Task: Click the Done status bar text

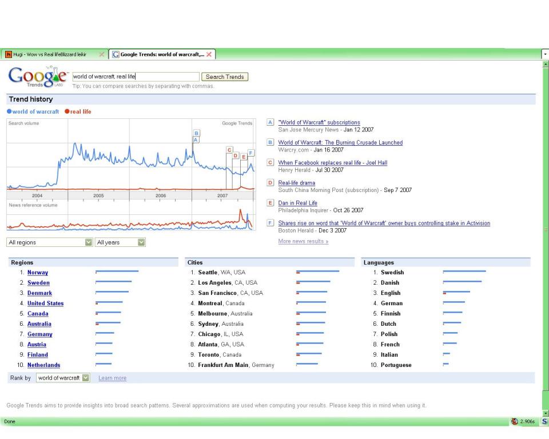Action: [x=10, y=421]
